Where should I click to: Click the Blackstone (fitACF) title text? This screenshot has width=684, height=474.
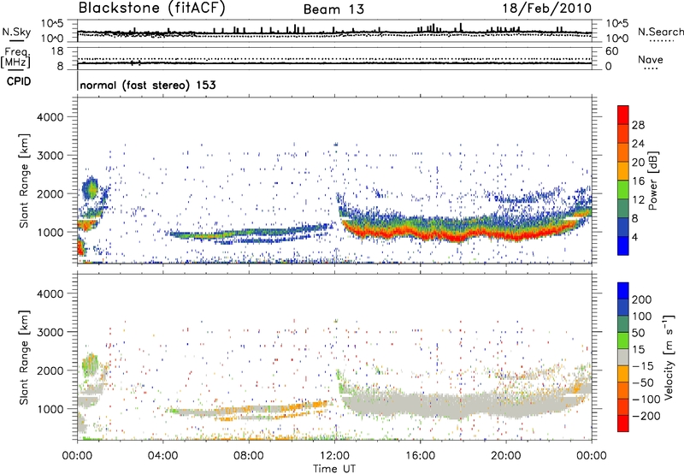[152, 9]
